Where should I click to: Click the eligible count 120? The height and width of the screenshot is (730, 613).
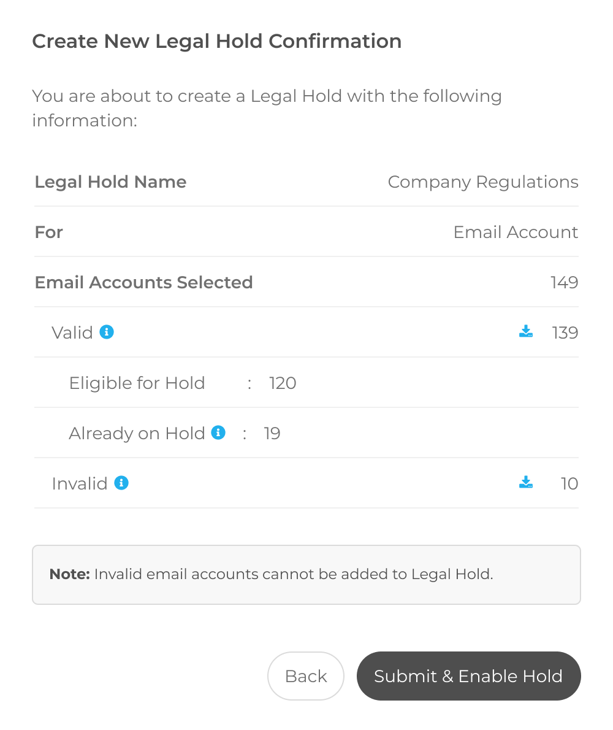[283, 383]
